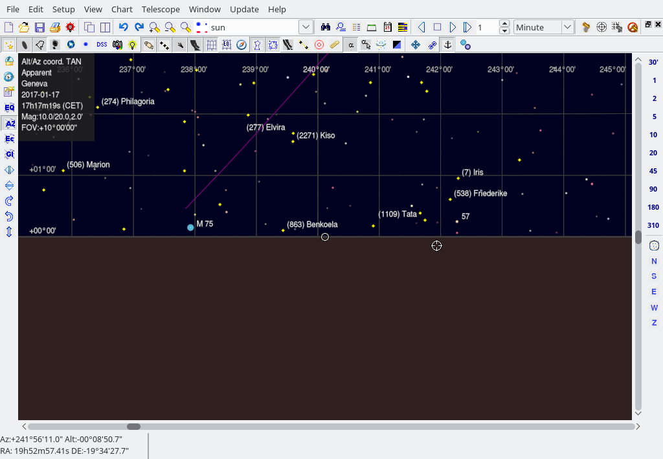This screenshot has height=459, width=663.
Task: Toggle the equatorial EQ grid
Action: [x=226, y=45]
